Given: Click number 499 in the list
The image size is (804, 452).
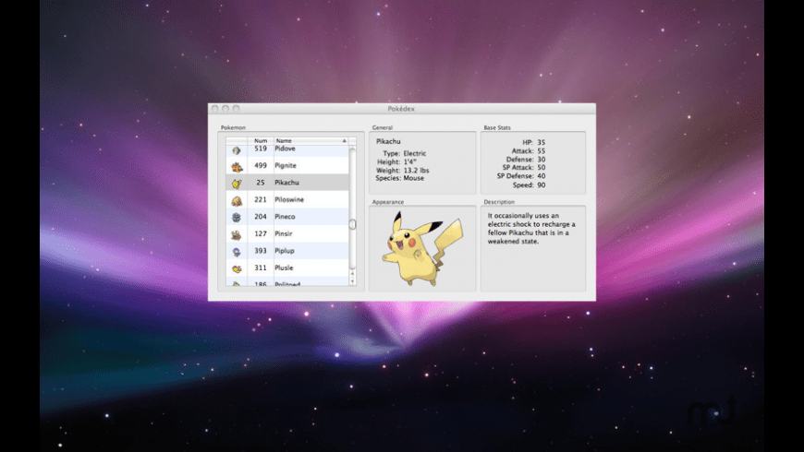Looking at the screenshot, I should click(261, 165).
